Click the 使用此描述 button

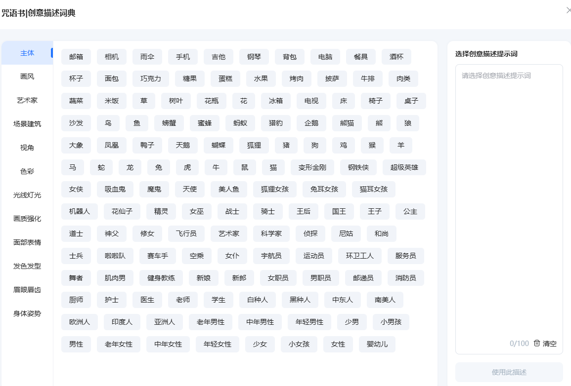pos(509,372)
